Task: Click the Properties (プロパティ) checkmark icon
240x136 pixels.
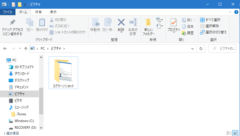Action: (174, 22)
